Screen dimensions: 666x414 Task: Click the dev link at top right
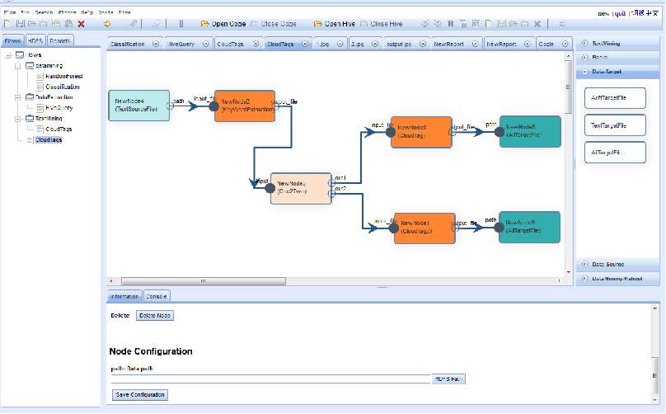tap(603, 13)
